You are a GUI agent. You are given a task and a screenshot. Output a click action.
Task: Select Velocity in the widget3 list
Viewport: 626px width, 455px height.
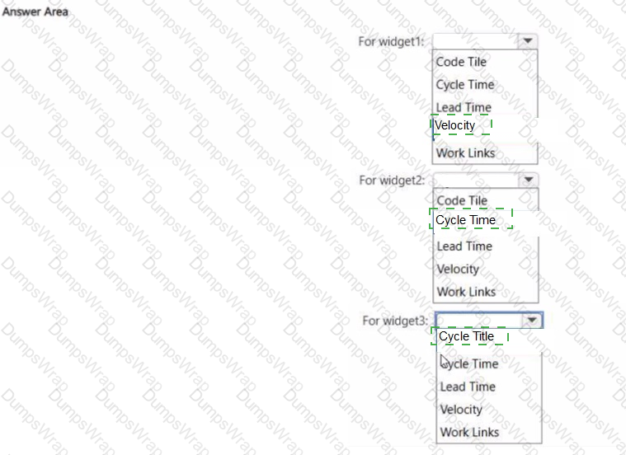point(461,410)
